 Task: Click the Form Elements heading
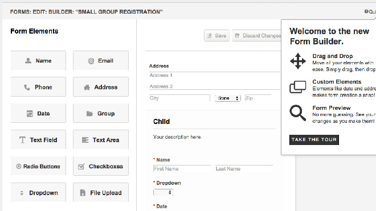34,31
